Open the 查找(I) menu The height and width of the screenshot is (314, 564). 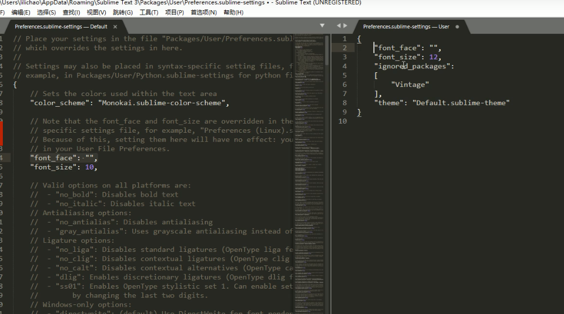(x=71, y=12)
